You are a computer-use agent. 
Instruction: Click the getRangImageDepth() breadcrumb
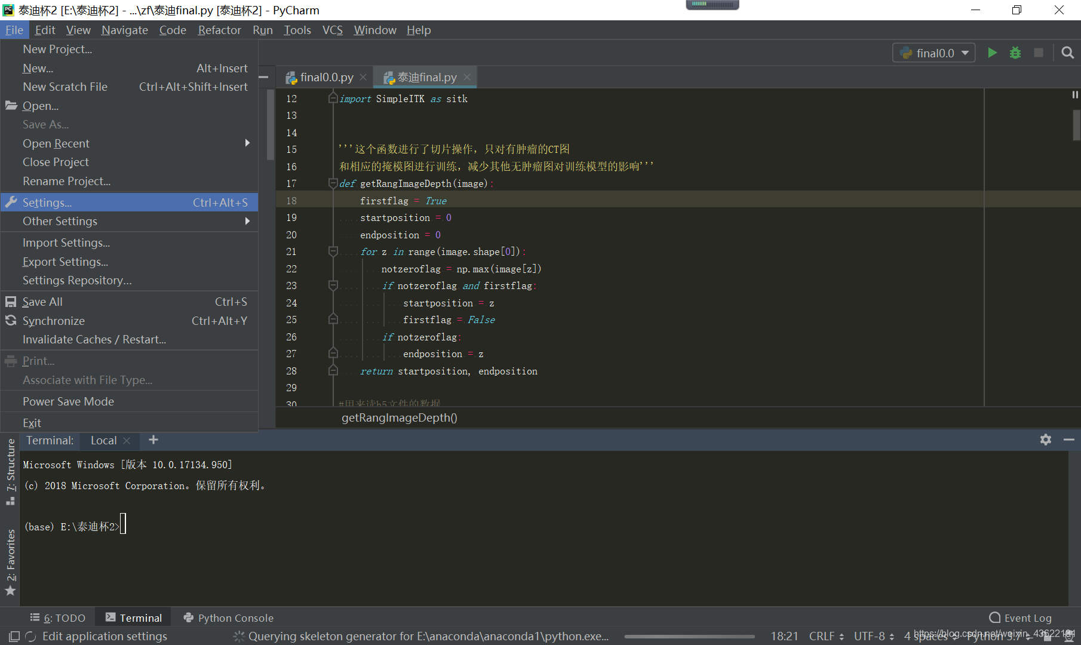click(x=399, y=417)
